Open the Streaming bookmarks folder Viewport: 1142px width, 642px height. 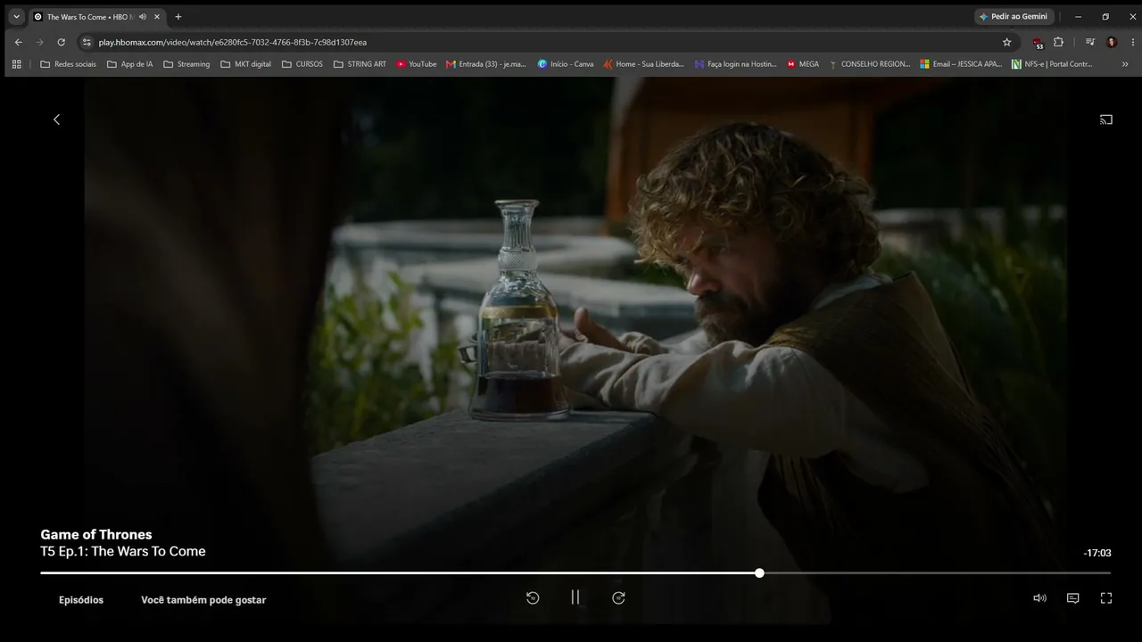[x=186, y=64]
